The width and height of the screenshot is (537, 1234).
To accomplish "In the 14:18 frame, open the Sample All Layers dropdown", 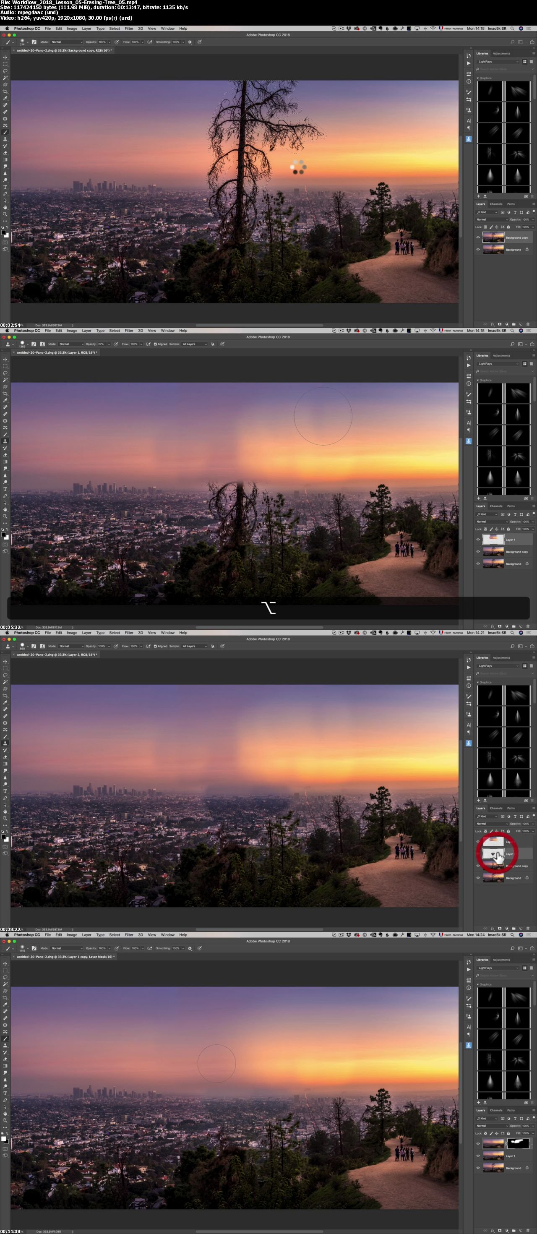I will pyautogui.click(x=195, y=344).
